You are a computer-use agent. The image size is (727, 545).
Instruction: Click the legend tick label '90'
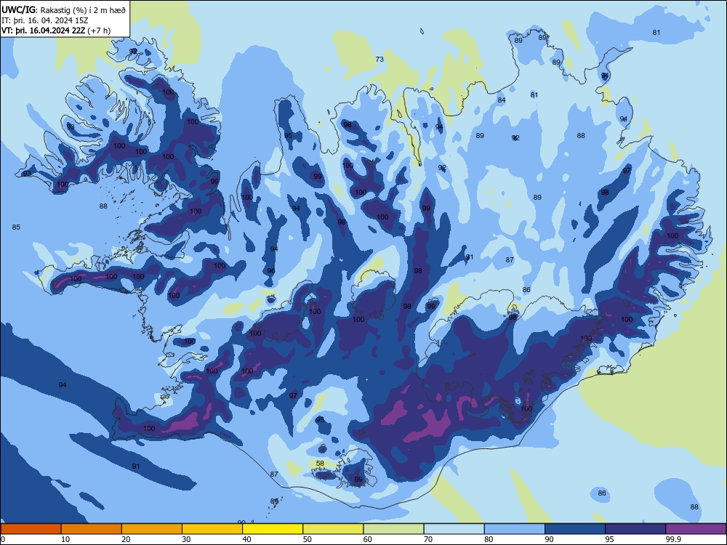click(549, 539)
